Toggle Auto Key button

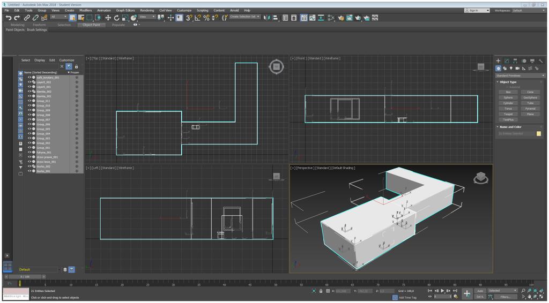tap(480, 291)
